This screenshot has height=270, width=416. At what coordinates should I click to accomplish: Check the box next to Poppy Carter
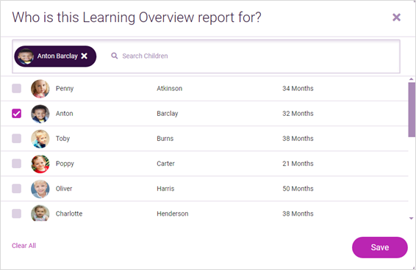click(x=16, y=164)
